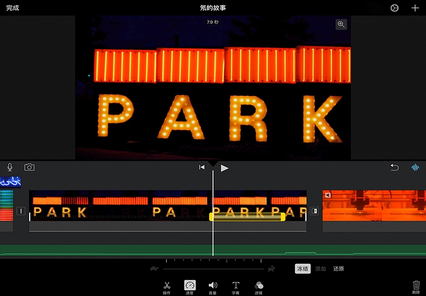Open project settings gear icon
Screen dimensions: 426x296
coord(394,8)
